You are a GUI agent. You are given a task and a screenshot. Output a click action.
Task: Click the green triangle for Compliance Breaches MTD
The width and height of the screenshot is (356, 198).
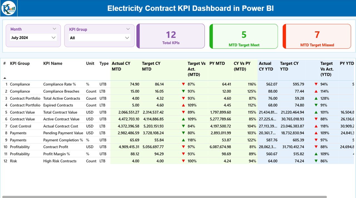coord(183,91)
